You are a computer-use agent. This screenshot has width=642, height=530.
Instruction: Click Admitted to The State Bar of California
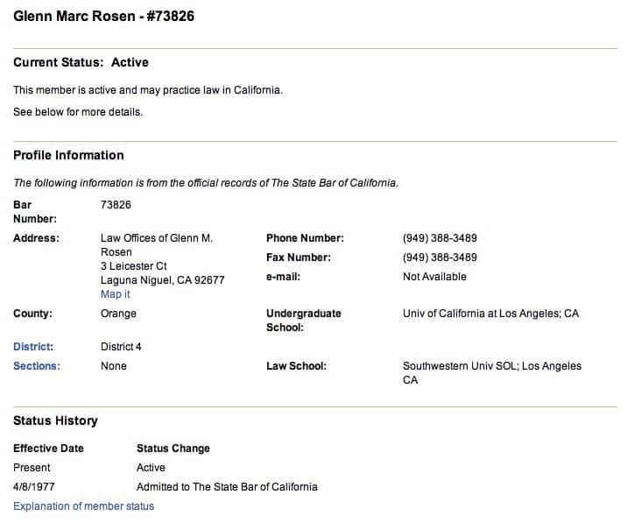(x=227, y=487)
